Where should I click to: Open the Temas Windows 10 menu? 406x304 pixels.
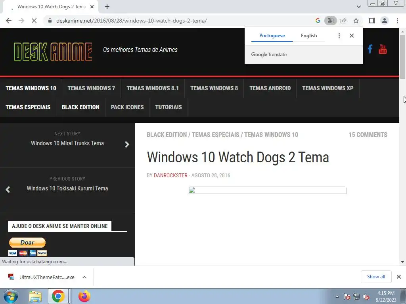point(31,88)
